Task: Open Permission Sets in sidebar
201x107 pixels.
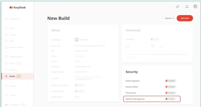Action: click(x=16, y=47)
